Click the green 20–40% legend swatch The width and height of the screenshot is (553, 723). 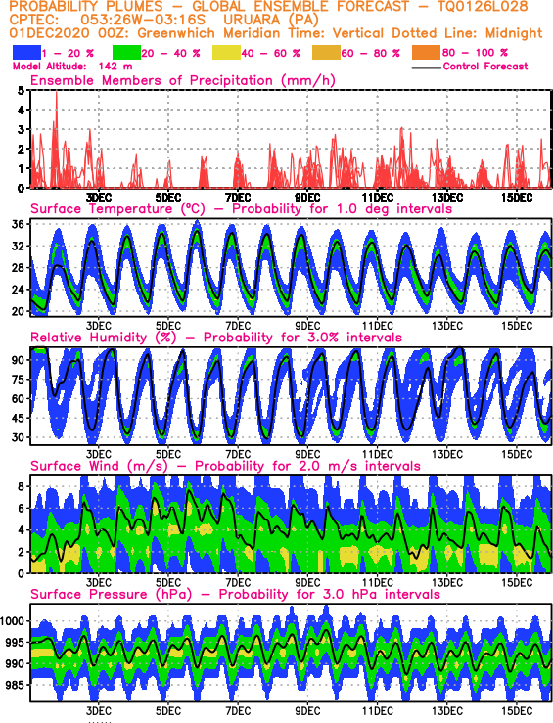click(126, 53)
